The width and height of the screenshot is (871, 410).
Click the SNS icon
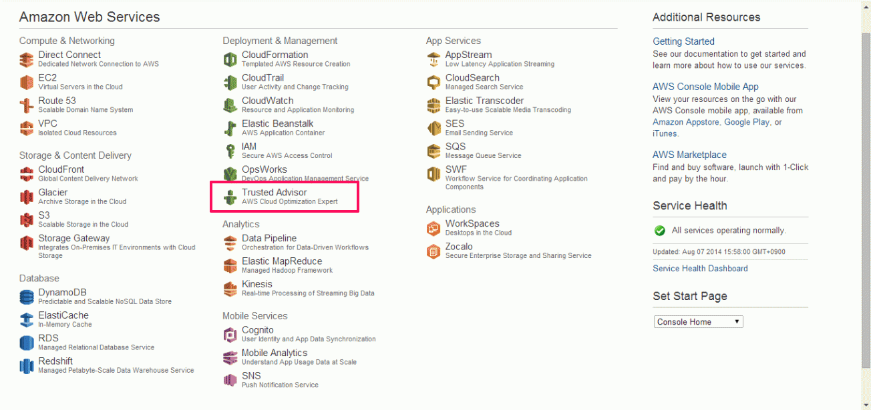click(230, 380)
